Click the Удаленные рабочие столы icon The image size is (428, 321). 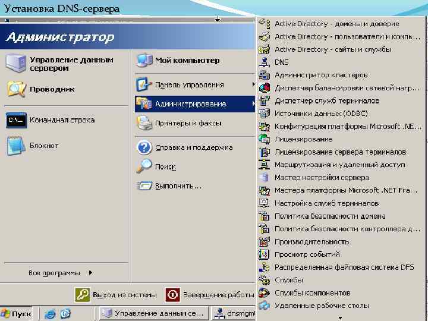click(x=264, y=306)
